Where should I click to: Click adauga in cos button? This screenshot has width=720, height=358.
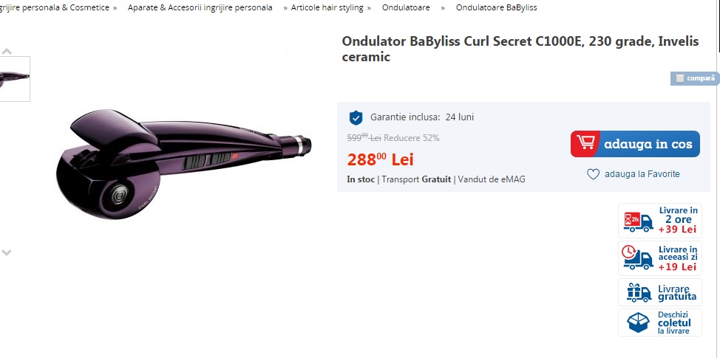636,144
